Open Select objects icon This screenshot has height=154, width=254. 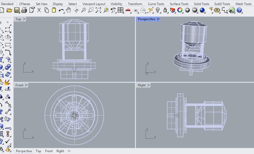(150, 10)
